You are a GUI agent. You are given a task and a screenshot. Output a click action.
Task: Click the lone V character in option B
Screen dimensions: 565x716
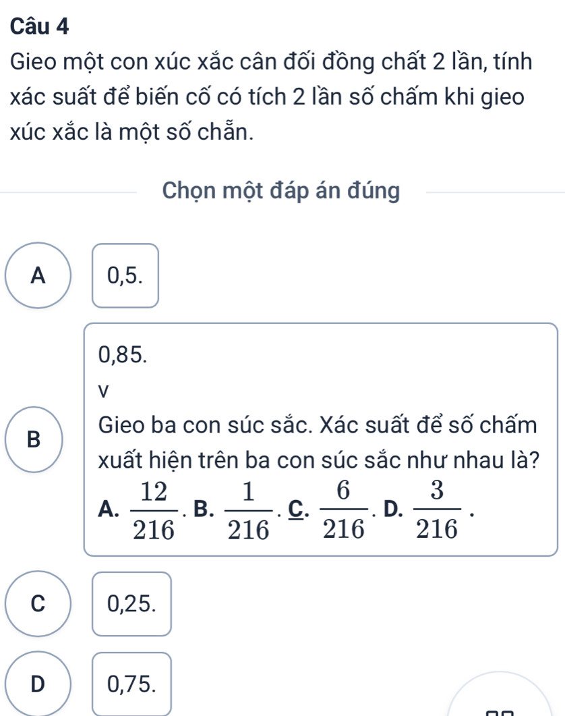102,389
